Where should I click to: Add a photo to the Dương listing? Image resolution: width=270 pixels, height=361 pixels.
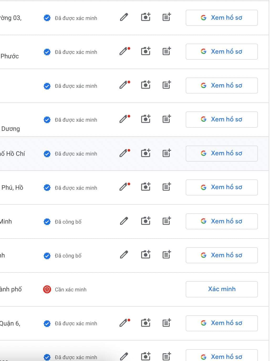click(x=146, y=119)
